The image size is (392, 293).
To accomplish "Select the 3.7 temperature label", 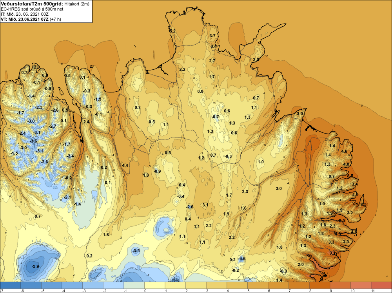I will 212,36.
